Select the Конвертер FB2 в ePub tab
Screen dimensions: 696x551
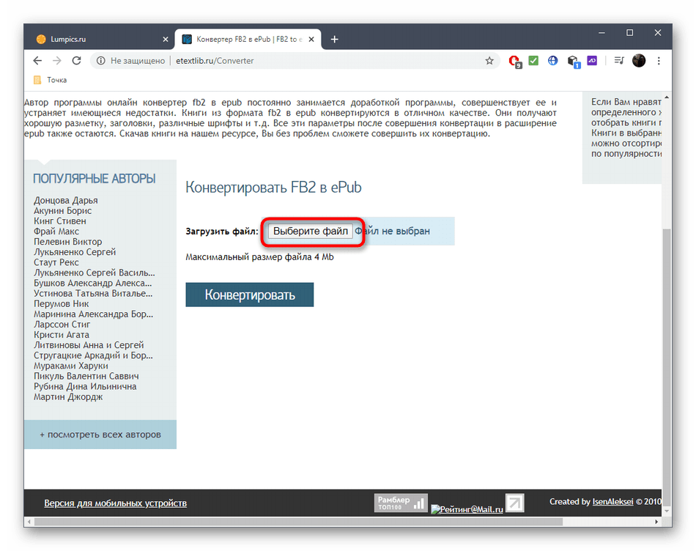247,39
